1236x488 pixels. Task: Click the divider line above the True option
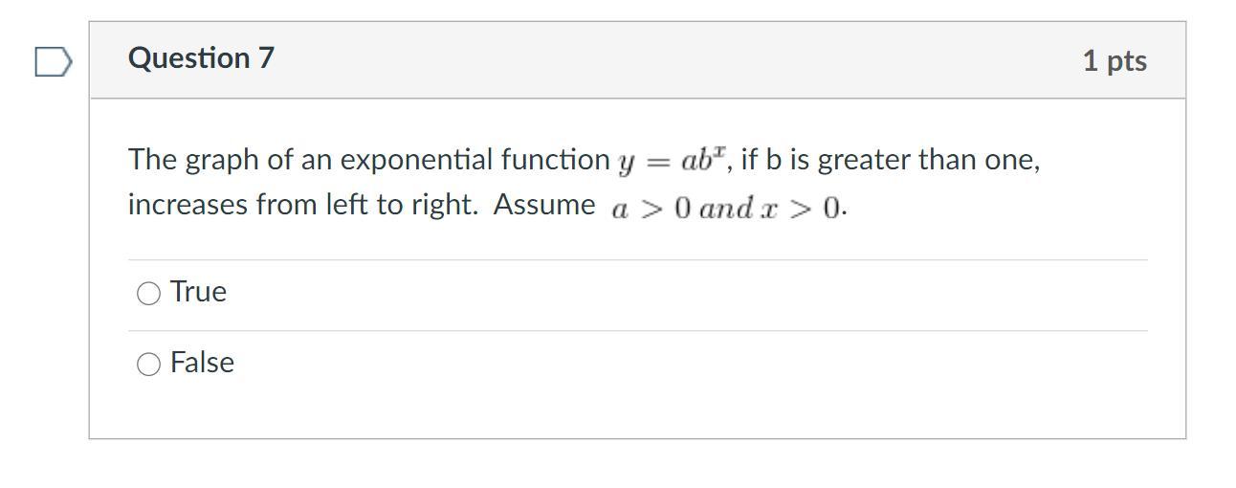pyautogui.click(x=638, y=259)
